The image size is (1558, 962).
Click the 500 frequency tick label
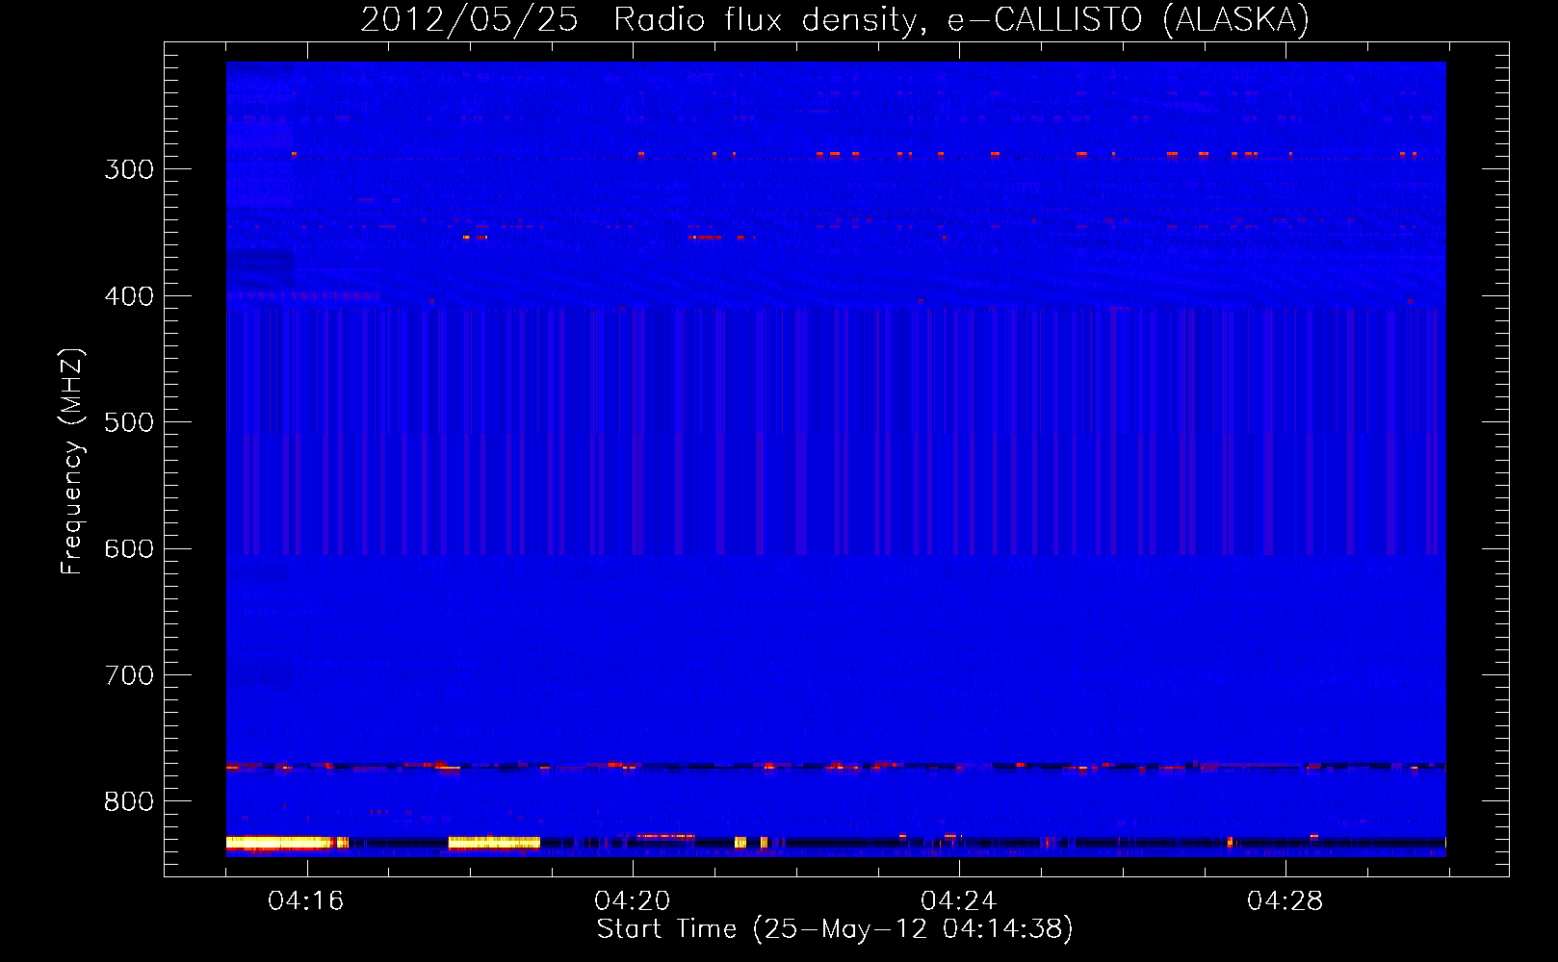point(129,422)
